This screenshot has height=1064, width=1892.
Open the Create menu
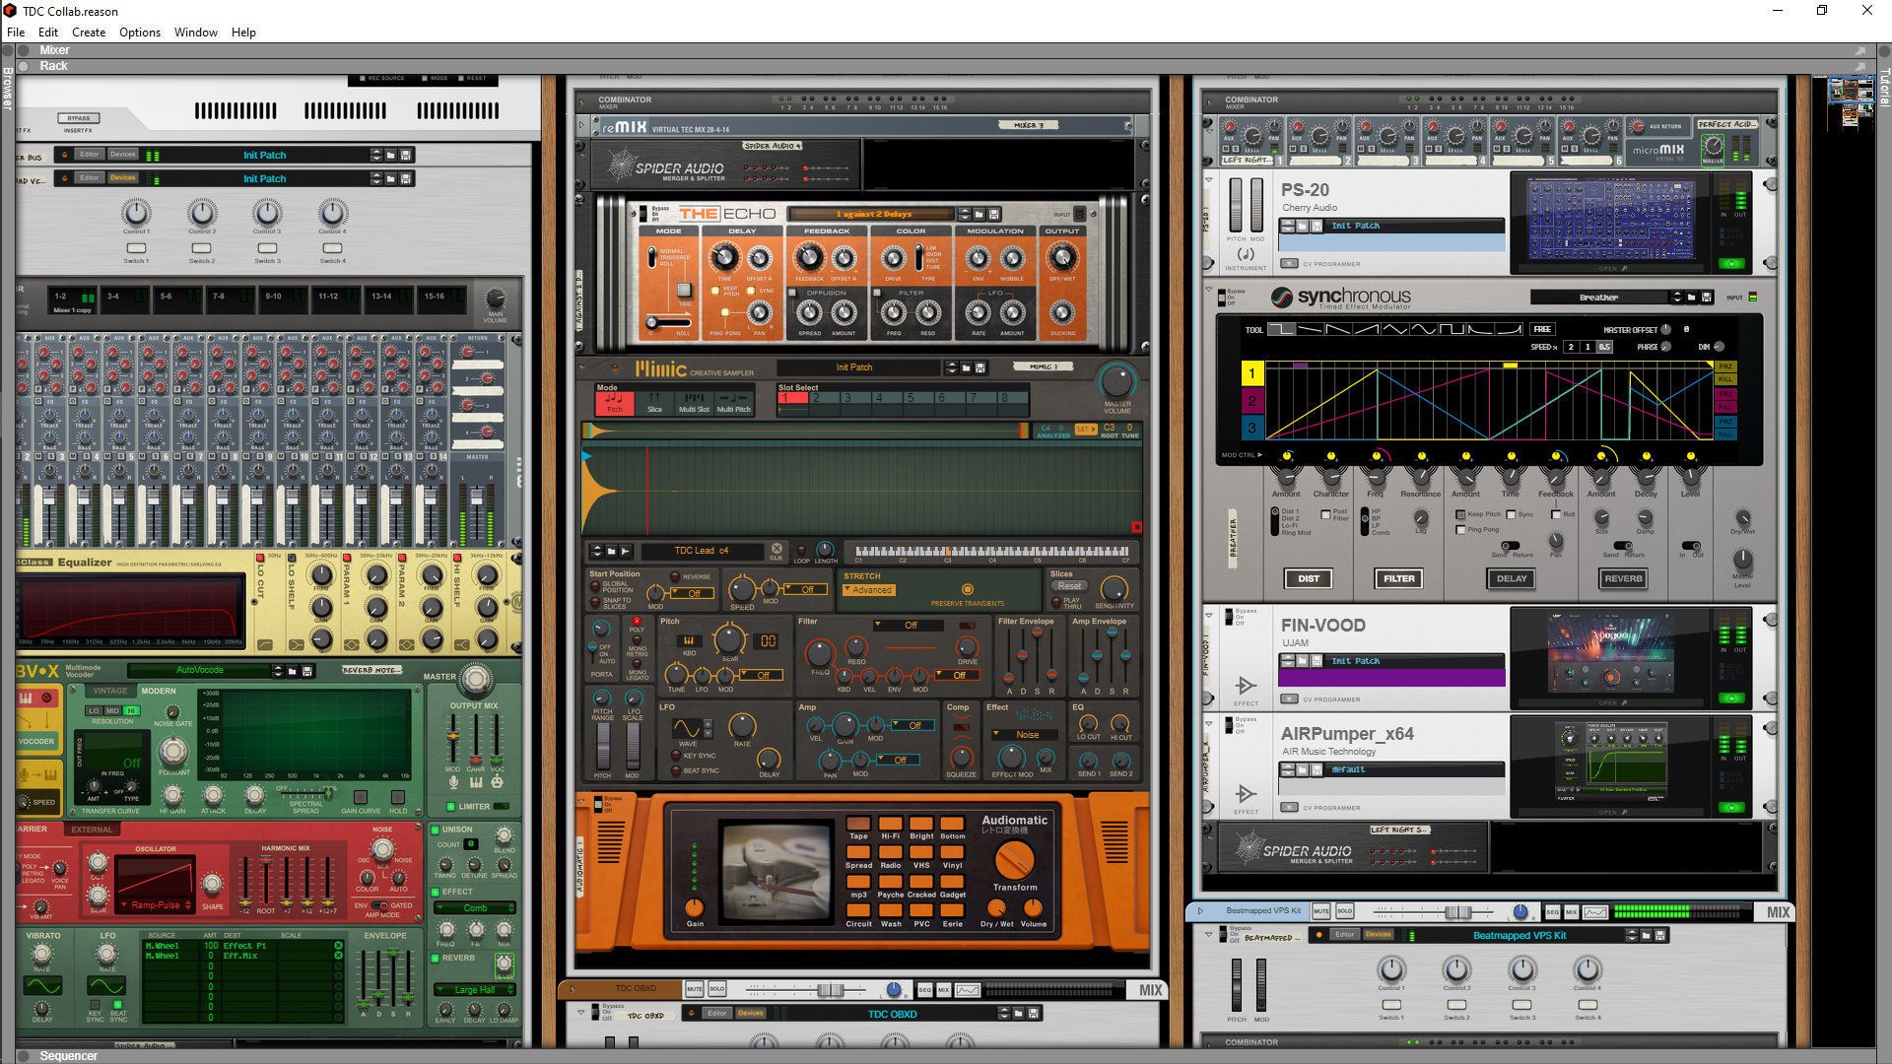pyautogui.click(x=89, y=32)
